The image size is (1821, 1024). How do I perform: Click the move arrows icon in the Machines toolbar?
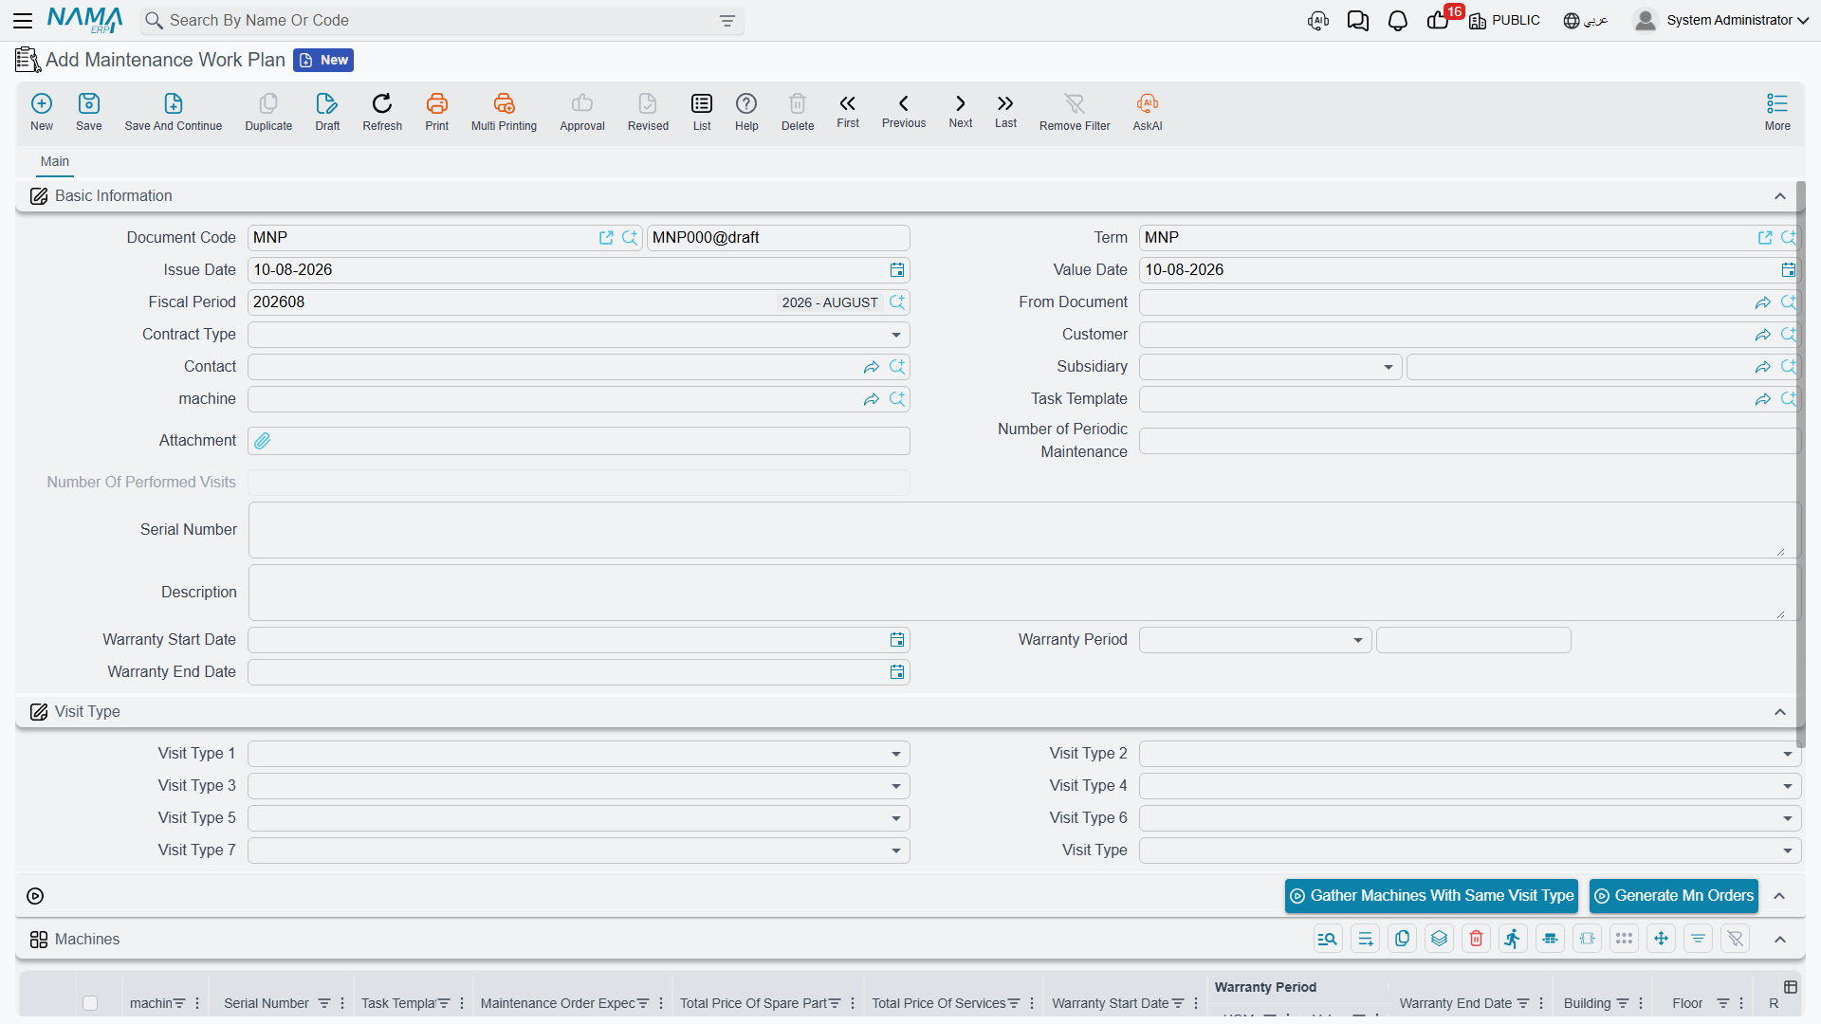coord(1662,939)
